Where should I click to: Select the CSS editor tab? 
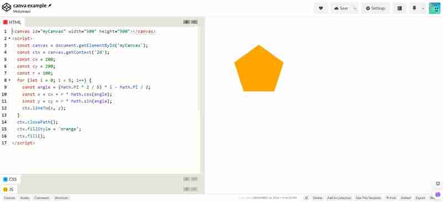[x=10, y=179]
